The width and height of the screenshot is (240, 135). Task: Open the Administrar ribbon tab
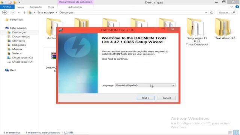click(75, 7)
